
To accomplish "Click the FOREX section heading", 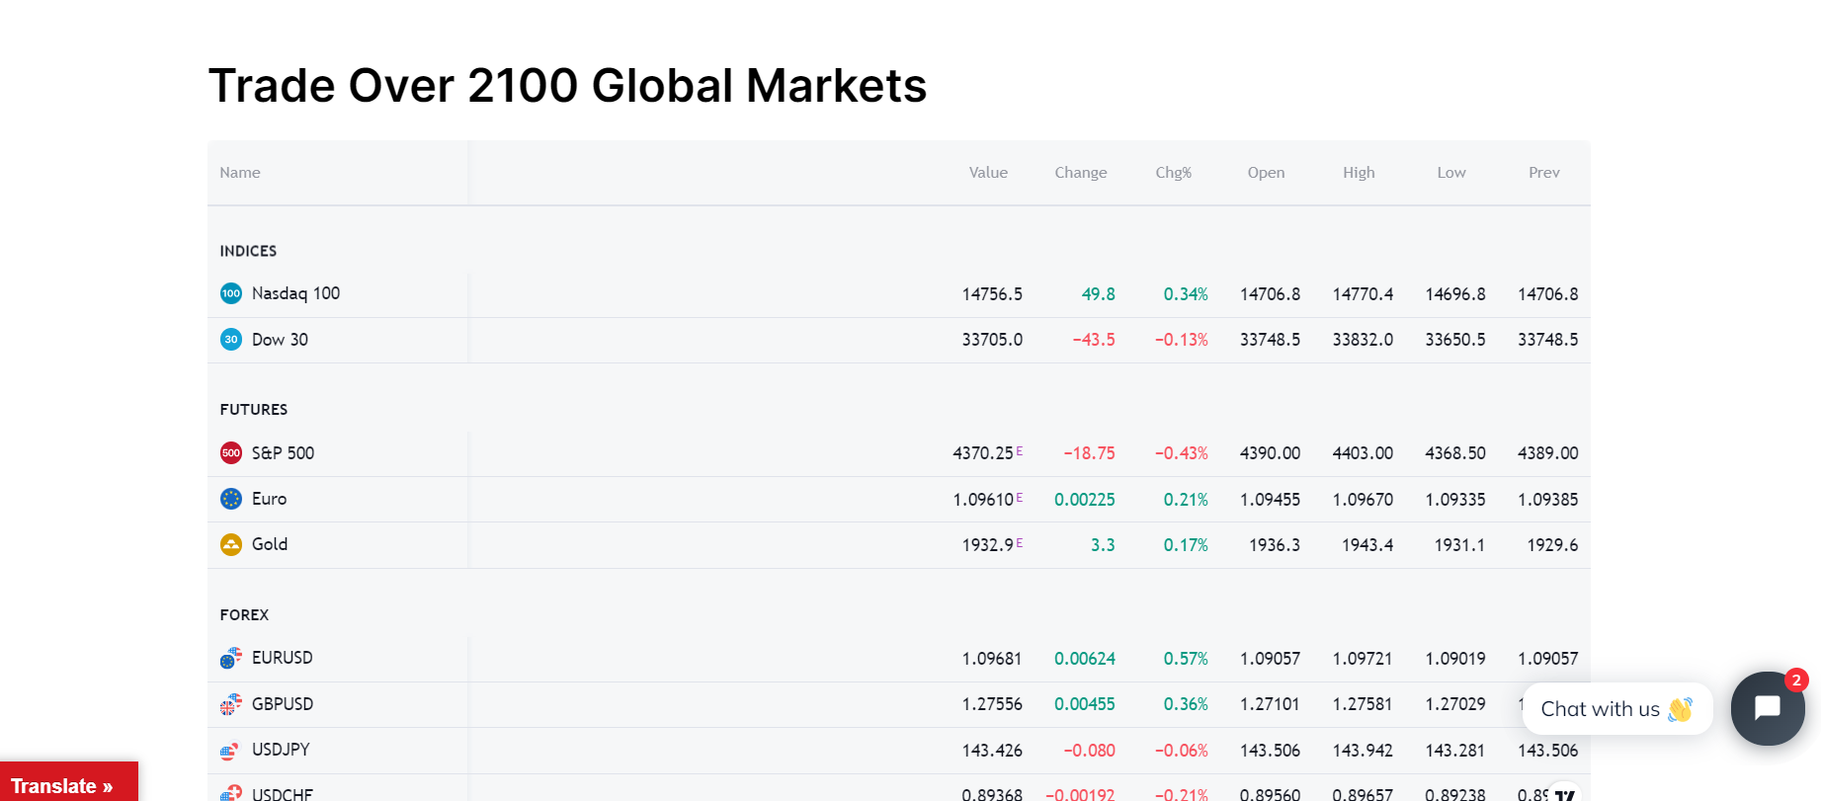I will click(244, 614).
